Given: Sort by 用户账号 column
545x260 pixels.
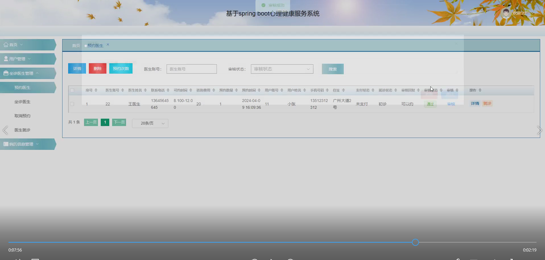Looking at the screenshot, I should click(282, 90).
